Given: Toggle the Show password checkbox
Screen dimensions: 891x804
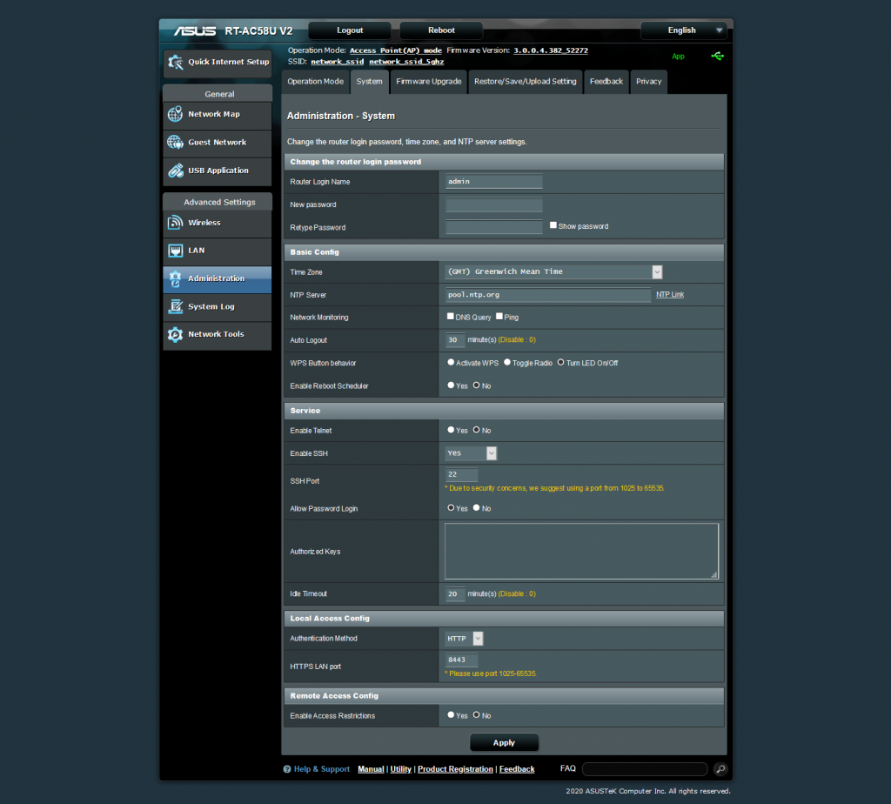Looking at the screenshot, I should pyautogui.click(x=553, y=225).
